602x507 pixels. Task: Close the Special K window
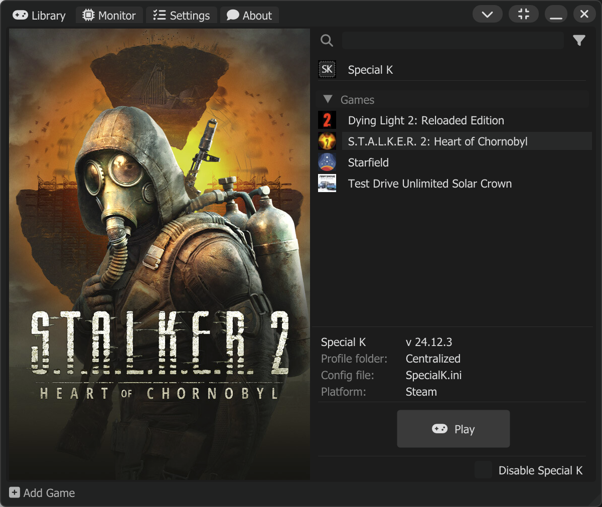584,14
